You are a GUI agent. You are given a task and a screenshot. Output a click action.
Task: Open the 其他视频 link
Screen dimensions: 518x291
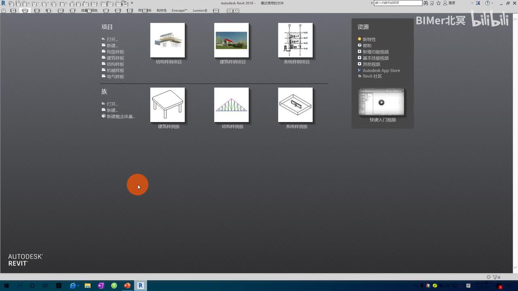coord(369,64)
